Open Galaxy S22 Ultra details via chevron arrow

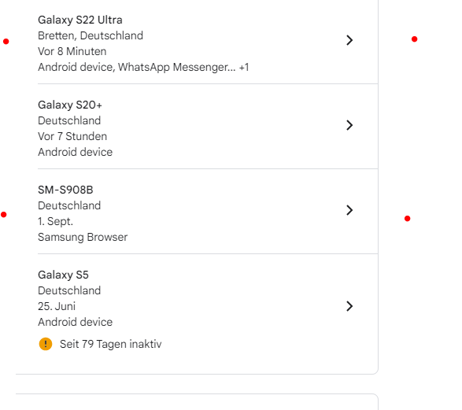349,40
